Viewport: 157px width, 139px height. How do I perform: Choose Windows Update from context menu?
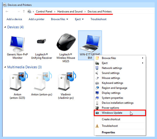[120, 113]
